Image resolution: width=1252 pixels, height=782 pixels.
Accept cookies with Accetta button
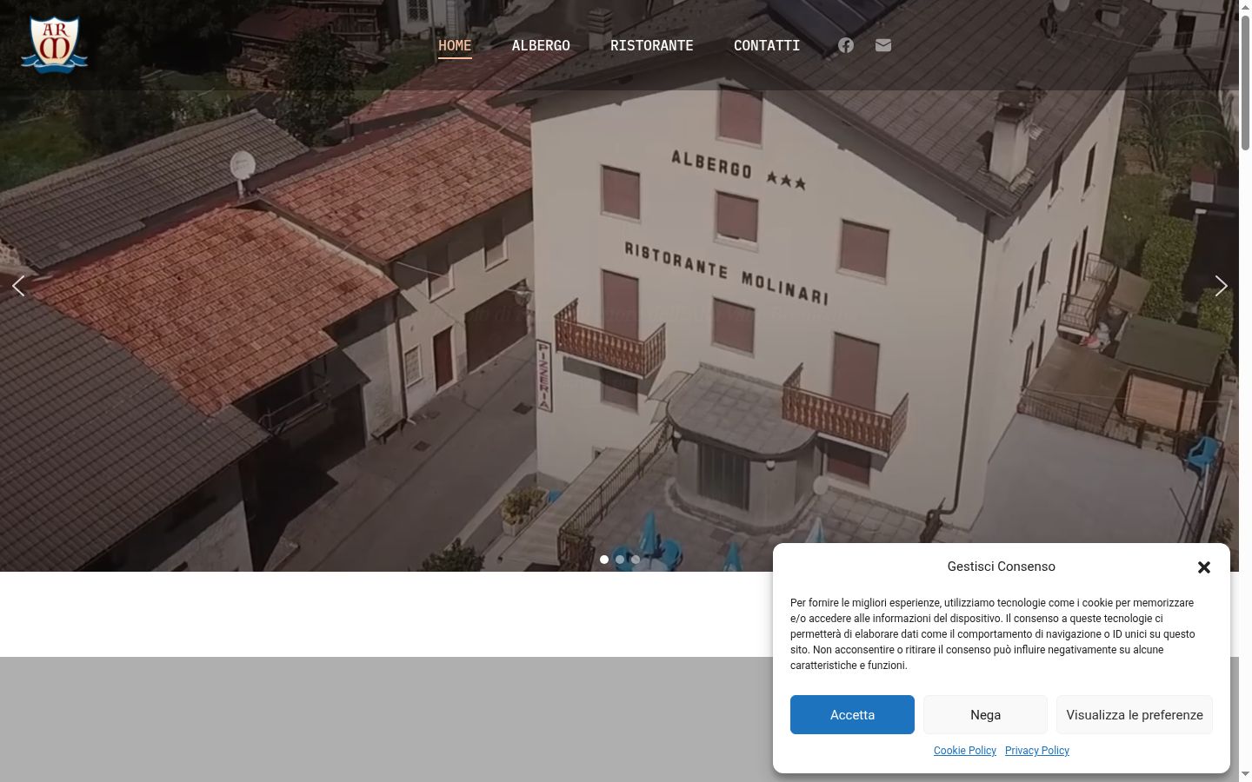[x=852, y=714]
